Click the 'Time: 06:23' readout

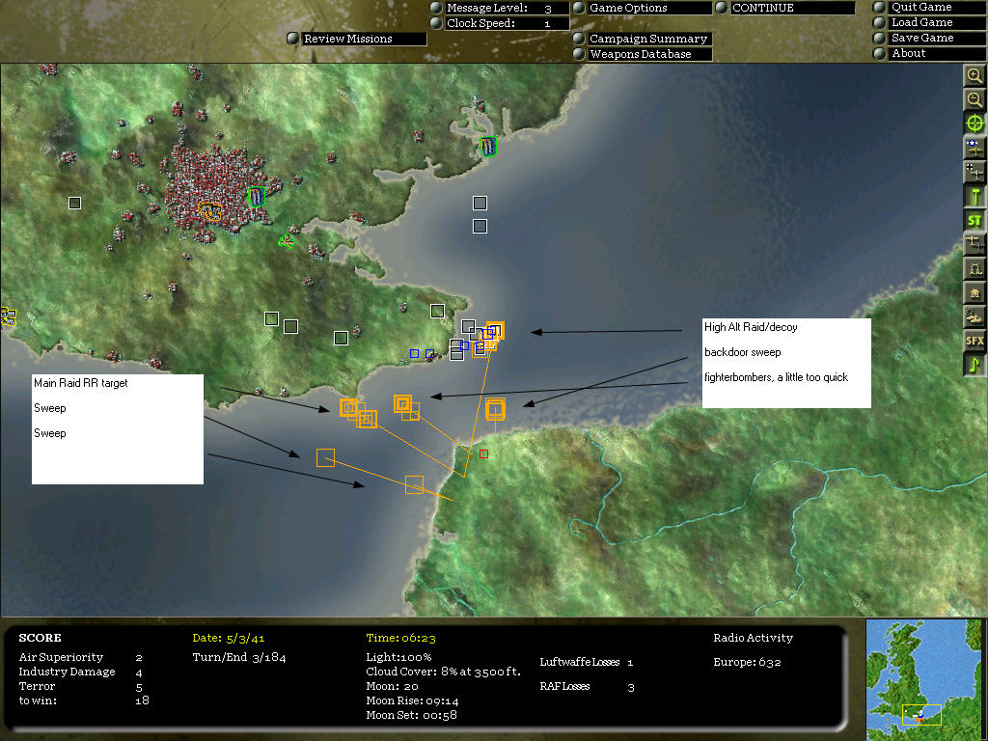click(x=400, y=639)
